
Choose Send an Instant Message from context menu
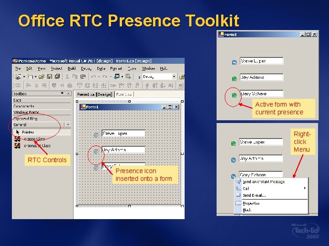(271, 182)
